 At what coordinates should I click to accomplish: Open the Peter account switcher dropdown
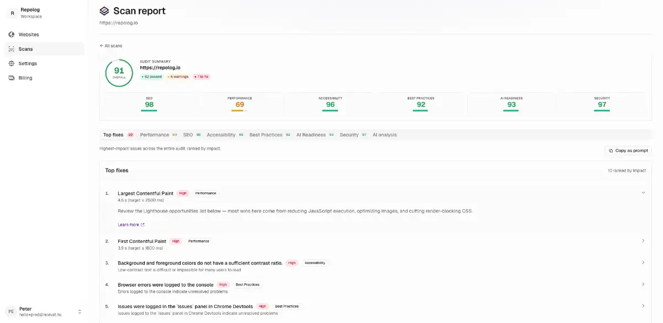[x=80, y=311]
